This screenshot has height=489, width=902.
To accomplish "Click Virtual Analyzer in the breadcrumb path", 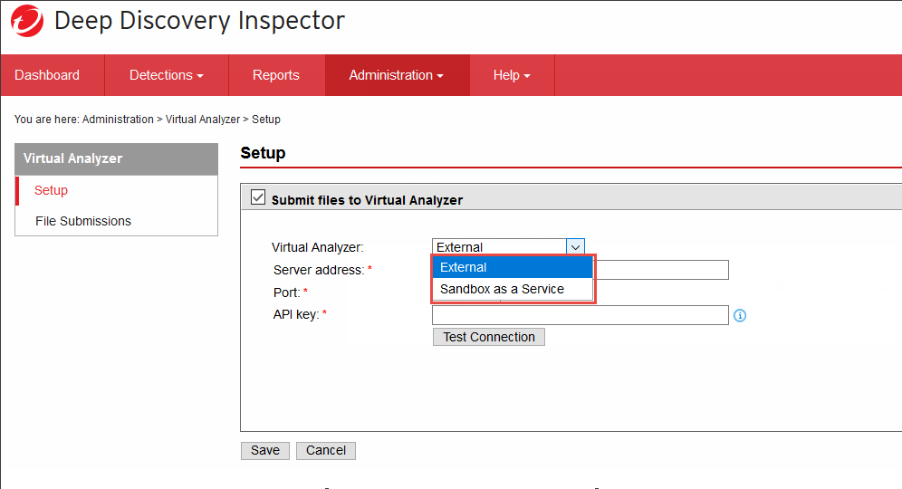I will tap(203, 120).
